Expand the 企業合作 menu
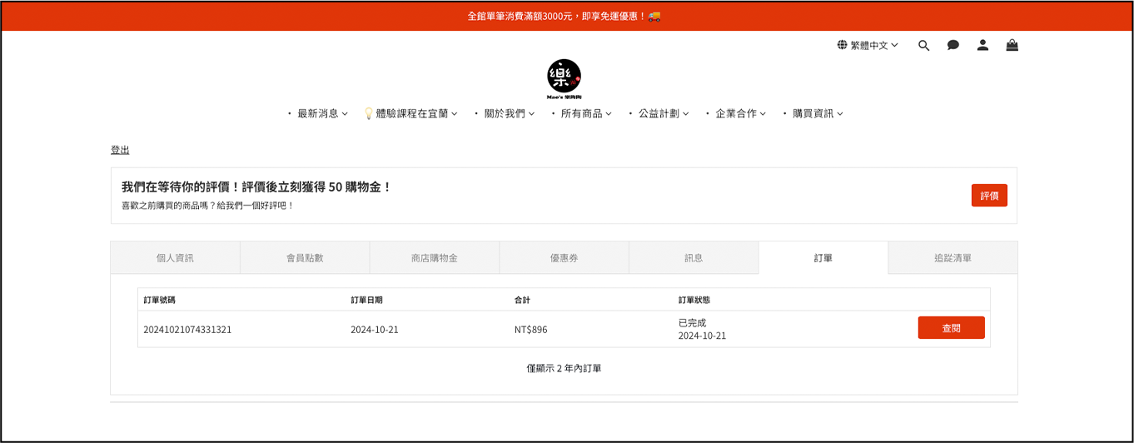The image size is (1134, 443). 736,113
